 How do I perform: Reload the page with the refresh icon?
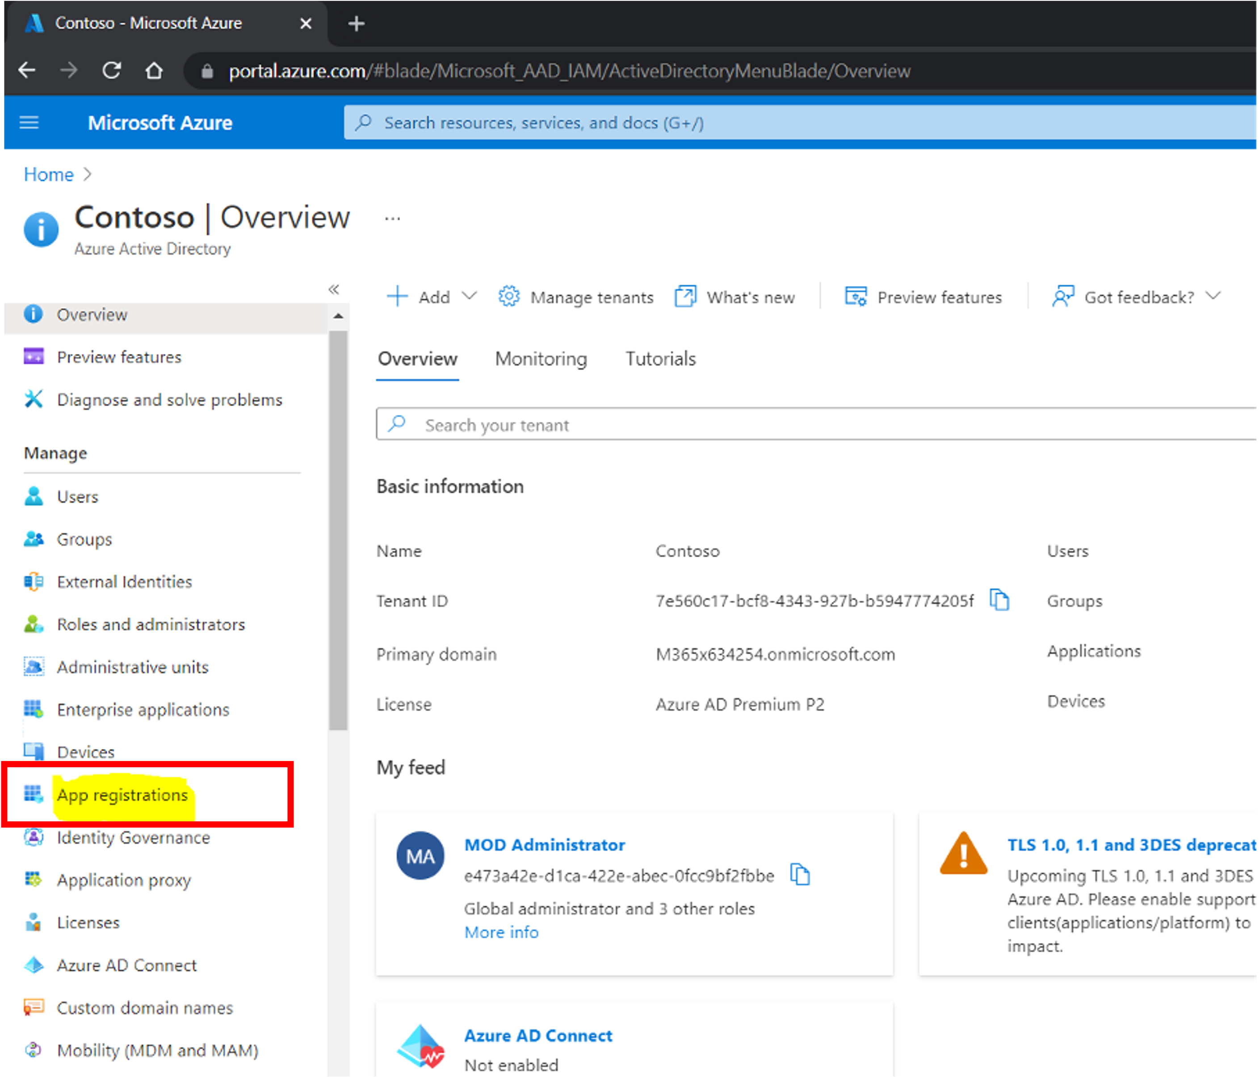point(111,71)
